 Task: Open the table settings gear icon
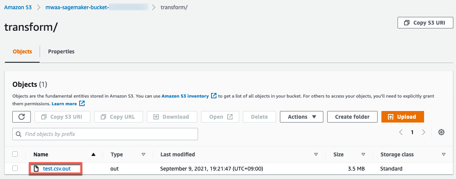[441, 132]
